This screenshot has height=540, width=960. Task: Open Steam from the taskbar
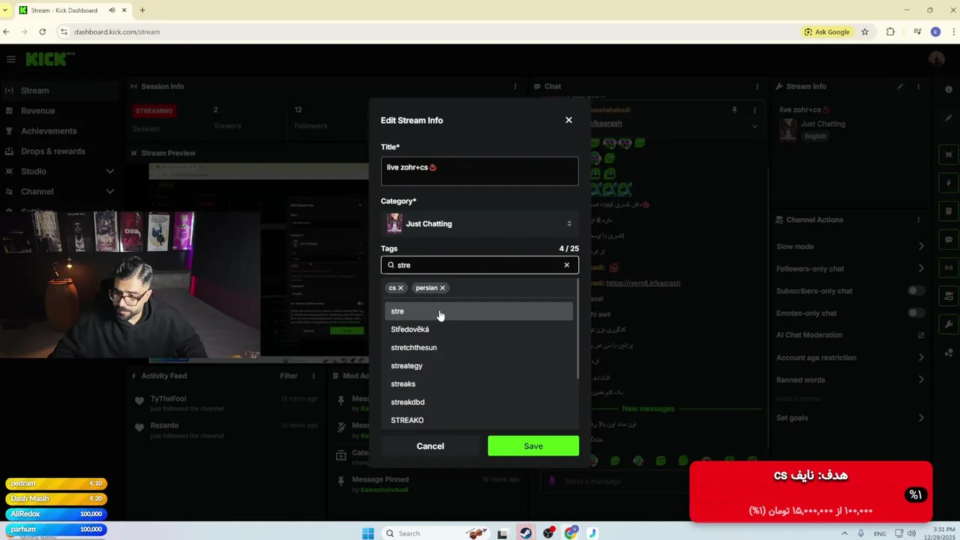click(x=526, y=533)
